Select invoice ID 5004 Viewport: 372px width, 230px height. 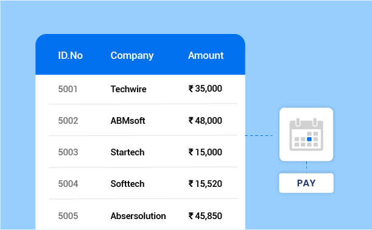tap(68, 184)
